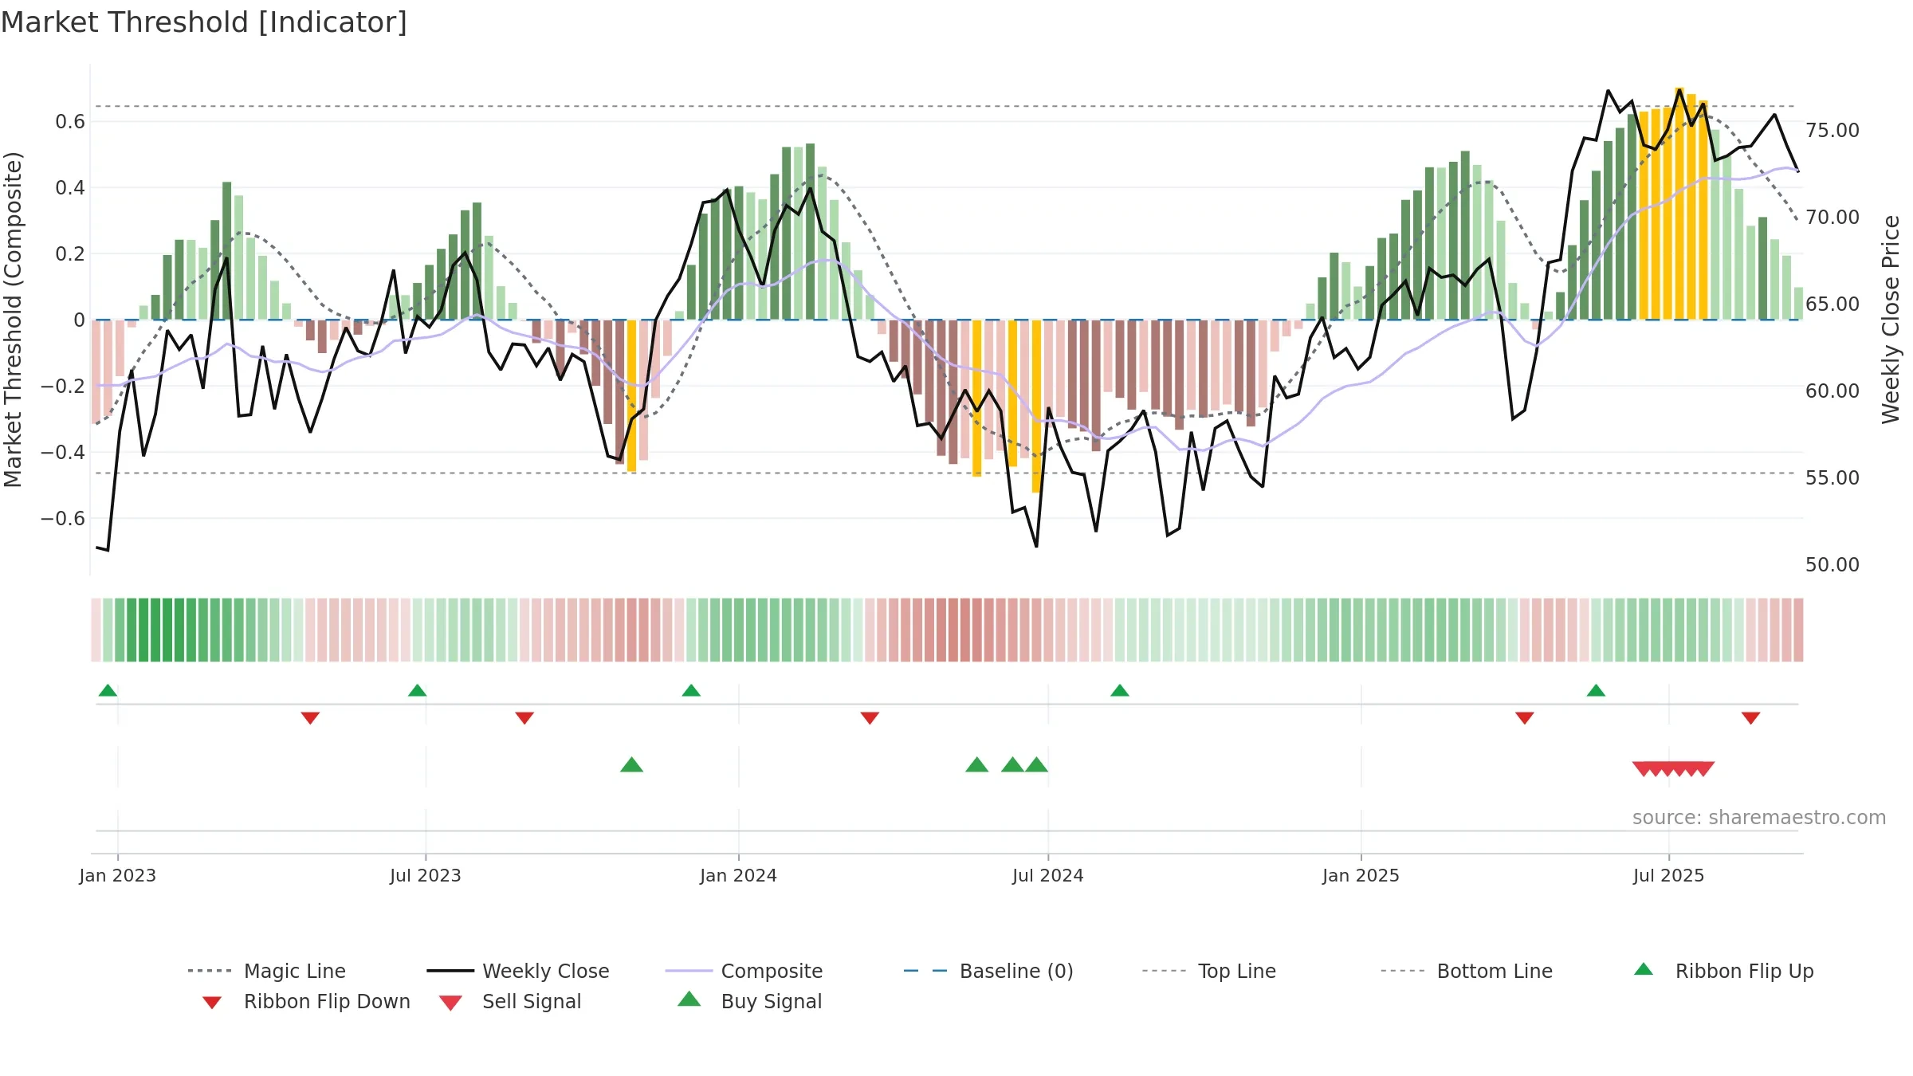Click the Jul 2025 axis label
1913x1076 pixels.
point(1669,876)
